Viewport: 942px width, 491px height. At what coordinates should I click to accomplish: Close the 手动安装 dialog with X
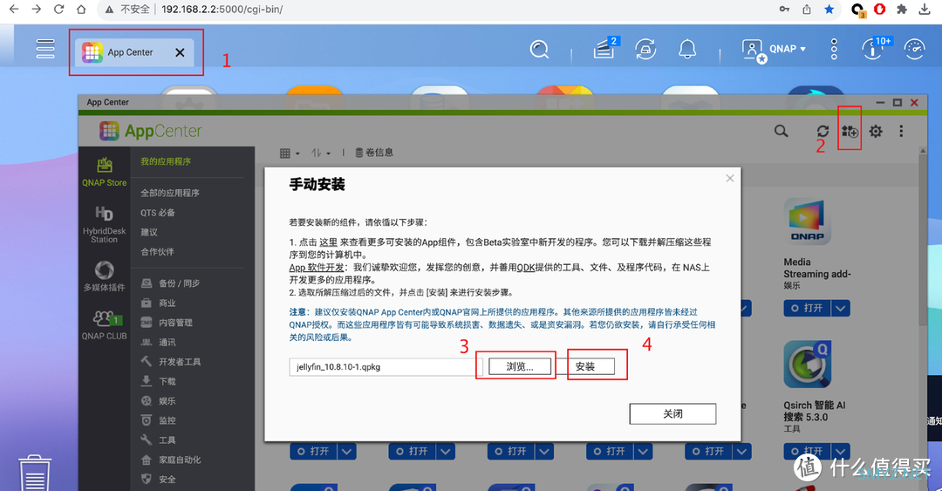(730, 178)
